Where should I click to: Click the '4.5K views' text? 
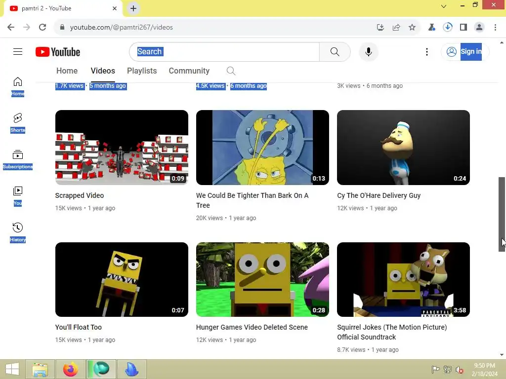pos(210,86)
